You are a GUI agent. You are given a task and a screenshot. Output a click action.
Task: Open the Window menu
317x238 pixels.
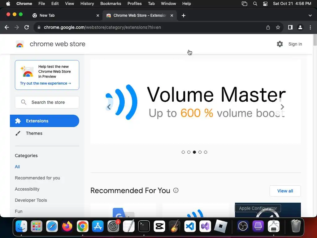pyautogui.click(x=168, y=4)
